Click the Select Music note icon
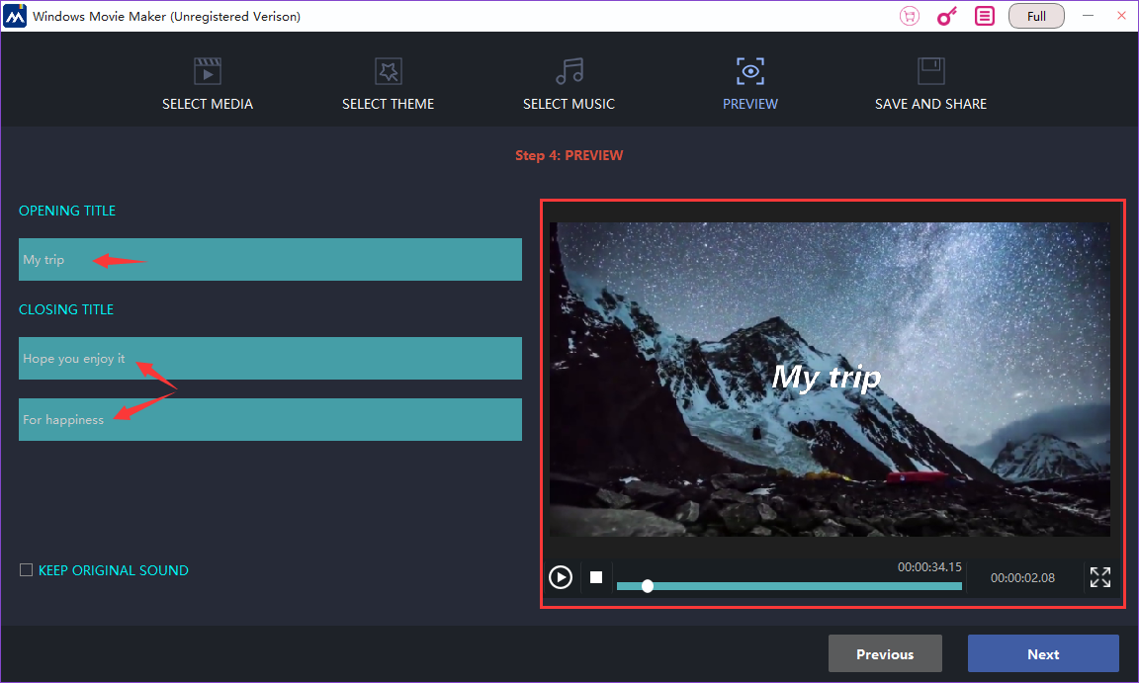Screen dimensions: 1139x683 [x=569, y=72]
